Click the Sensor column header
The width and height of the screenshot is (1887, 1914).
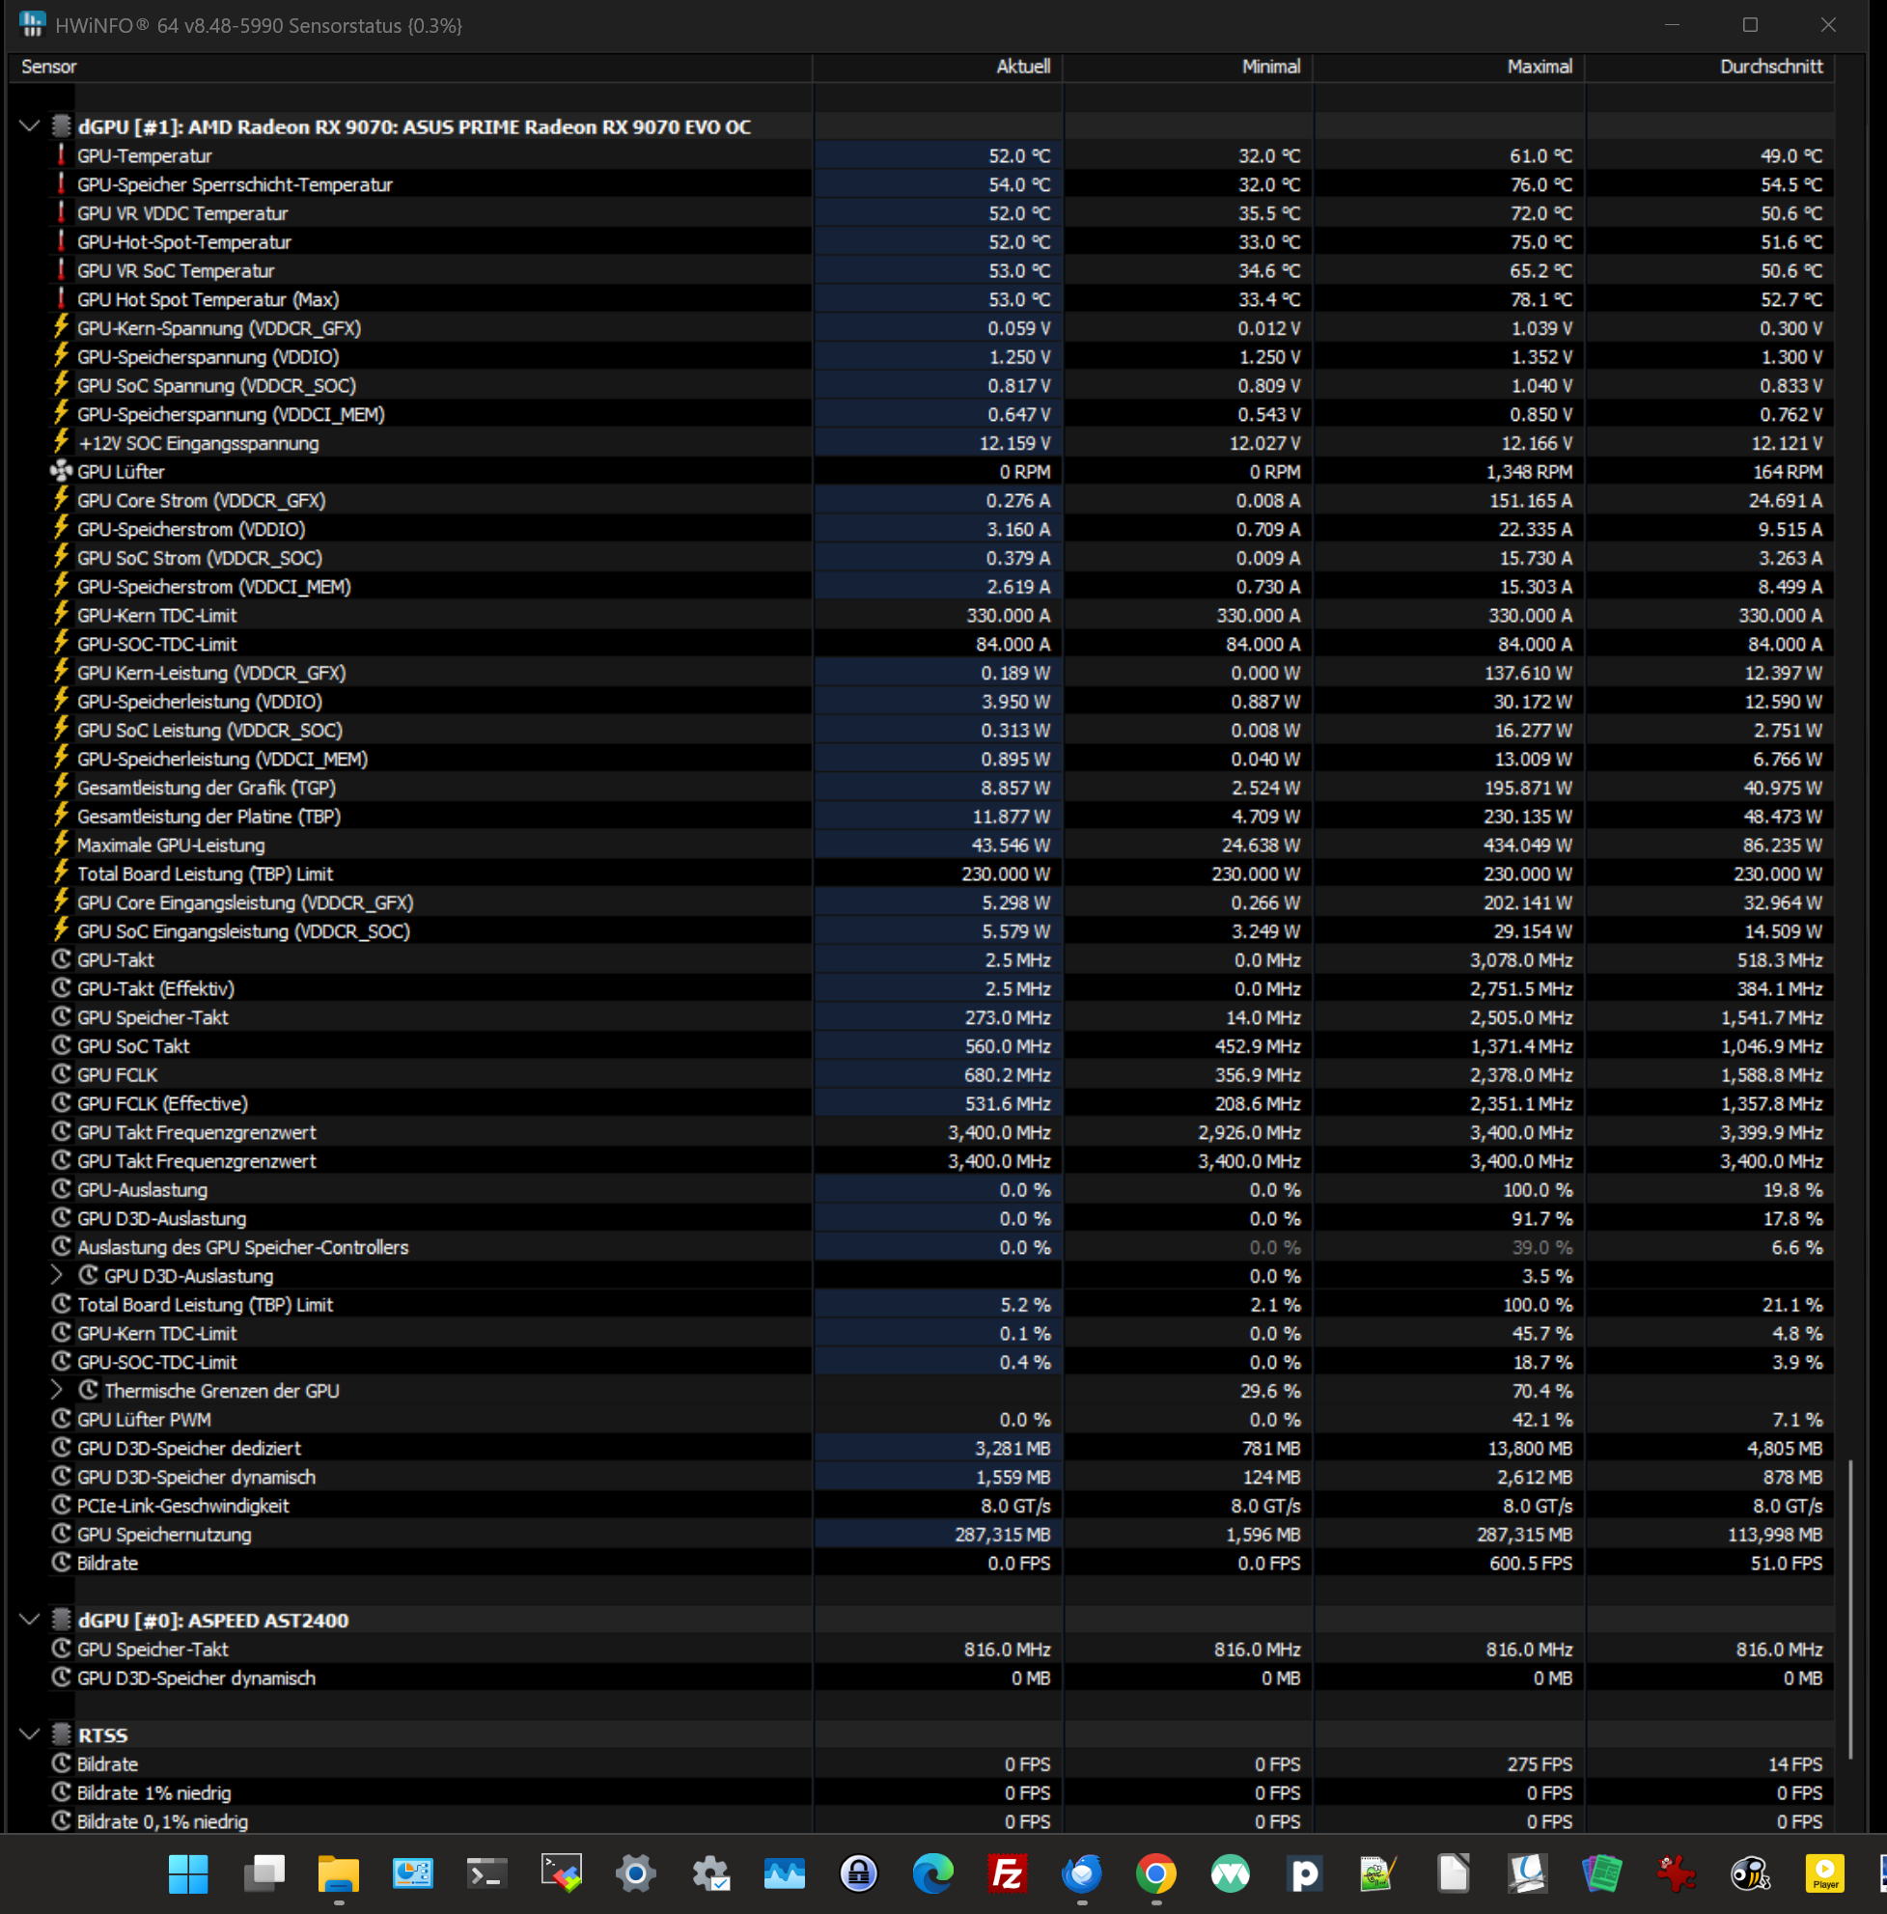click(x=411, y=67)
